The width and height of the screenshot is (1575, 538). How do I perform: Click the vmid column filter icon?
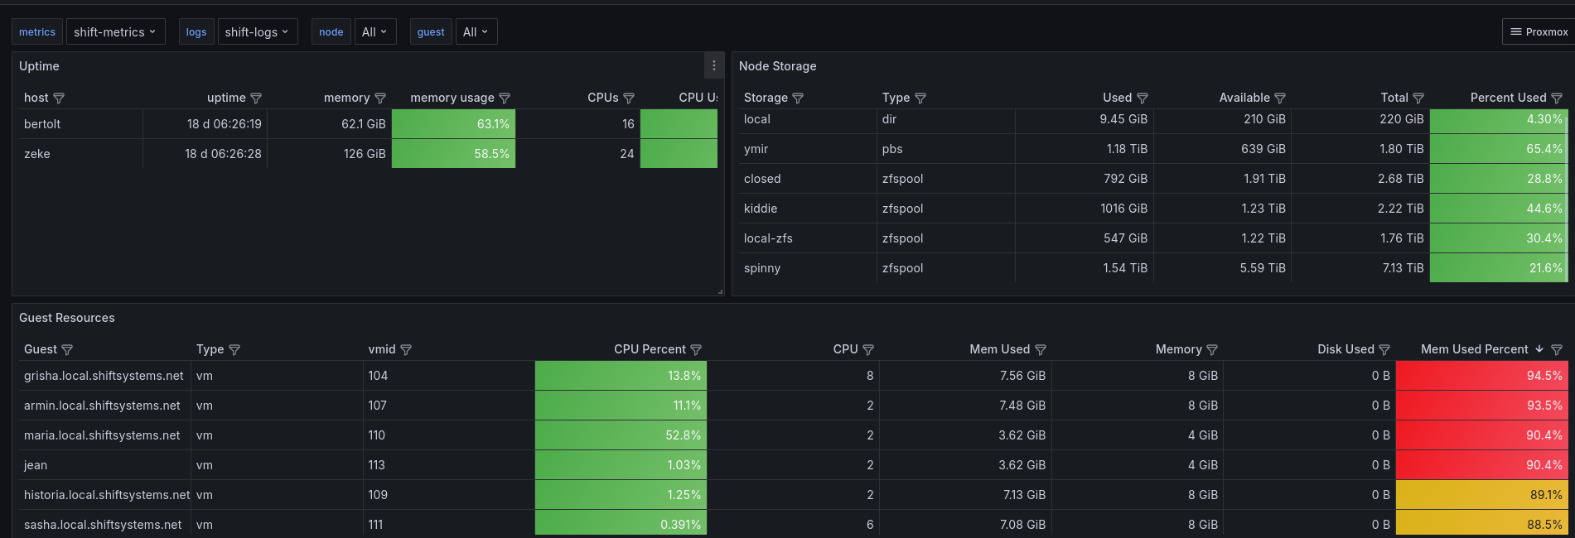tap(406, 350)
